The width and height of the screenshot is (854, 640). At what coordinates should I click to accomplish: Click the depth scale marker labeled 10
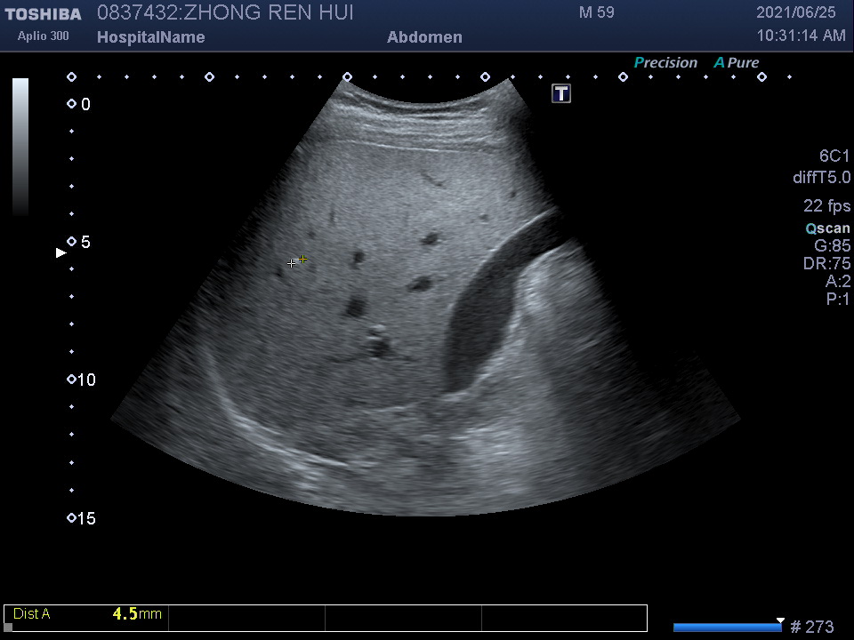(x=72, y=380)
